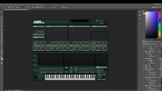Image resolution: width=162 pixels, height=91 pixels.
Task: Open the Filter menu
Action: [x=27, y=5]
